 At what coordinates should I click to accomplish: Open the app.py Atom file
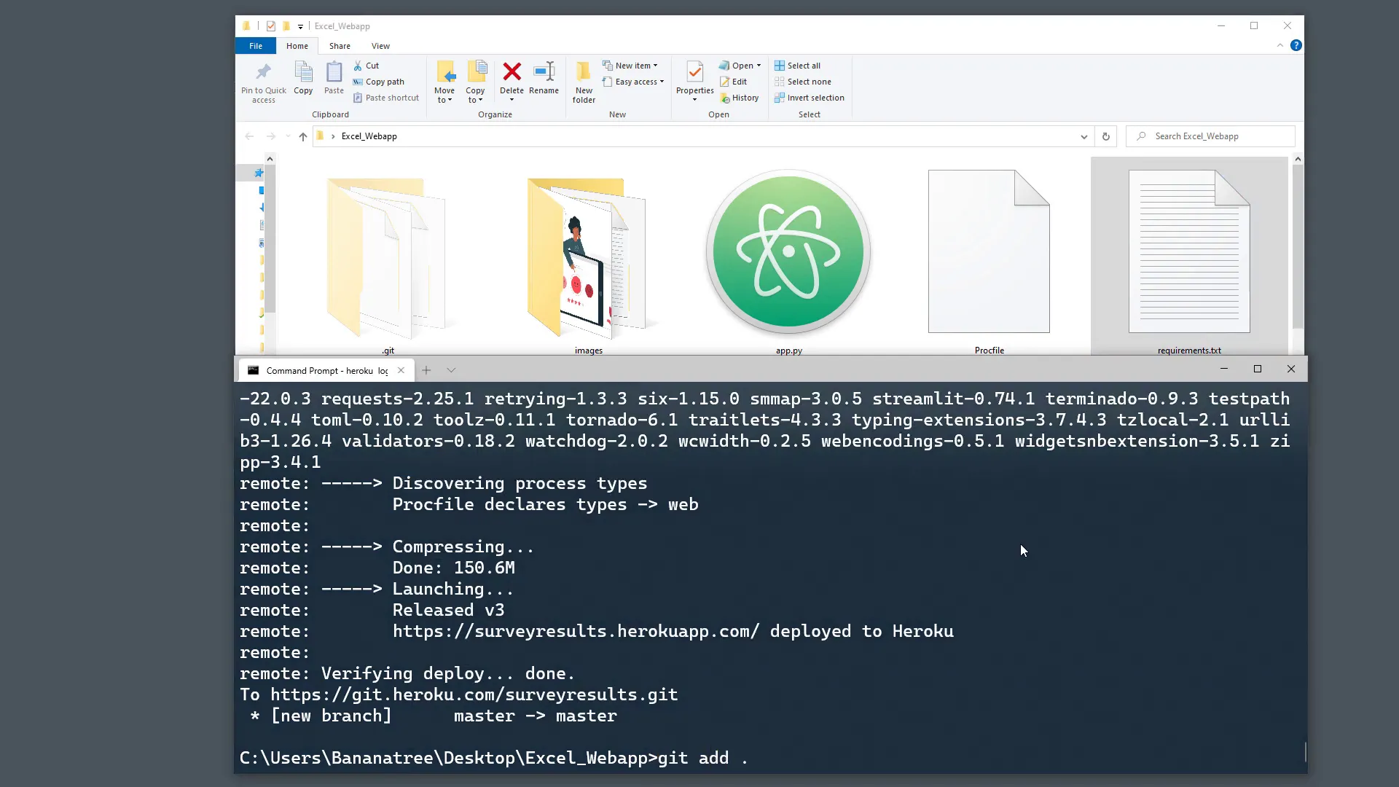[x=788, y=251]
